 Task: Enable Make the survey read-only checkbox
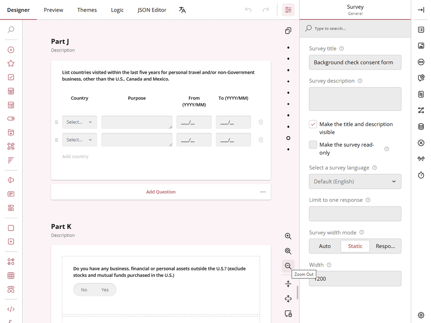click(x=313, y=144)
